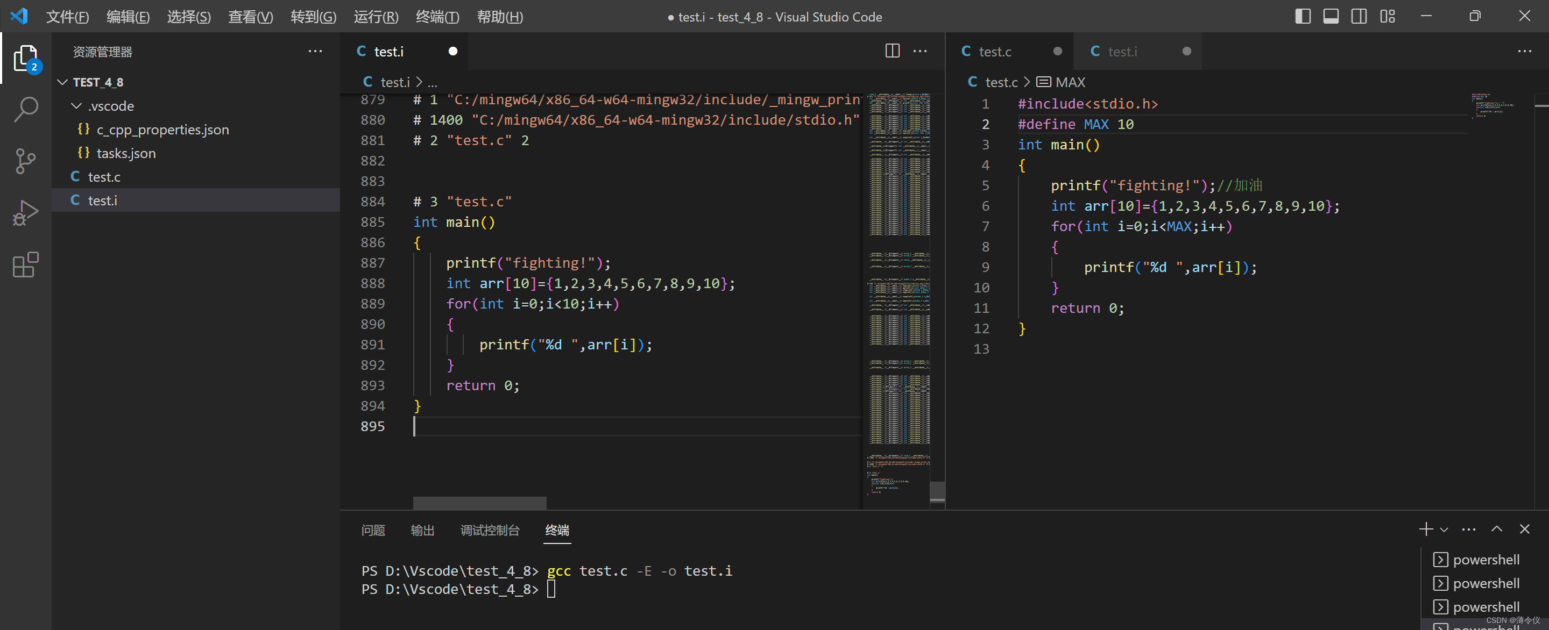Click the 资源管理器 panel title
The width and height of the screenshot is (1549, 630).
pyautogui.click(x=102, y=52)
